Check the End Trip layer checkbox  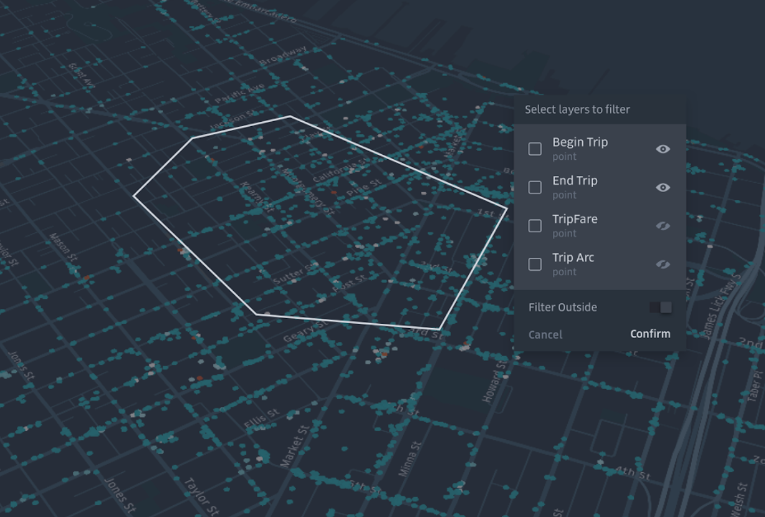[x=535, y=187]
